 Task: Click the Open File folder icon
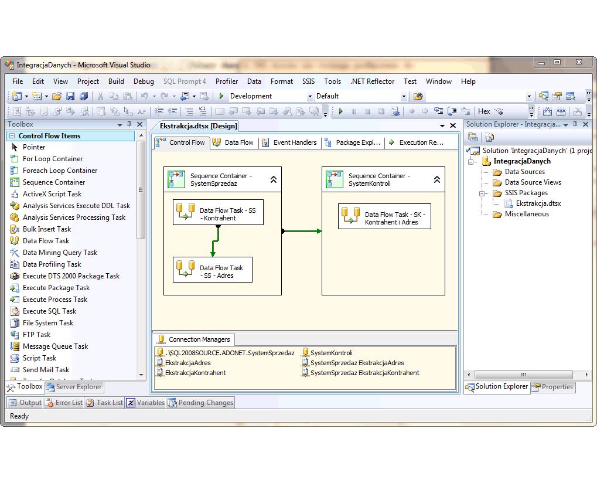[x=57, y=96]
